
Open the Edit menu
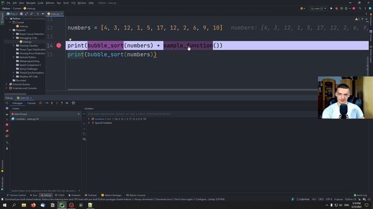coord(15,3)
